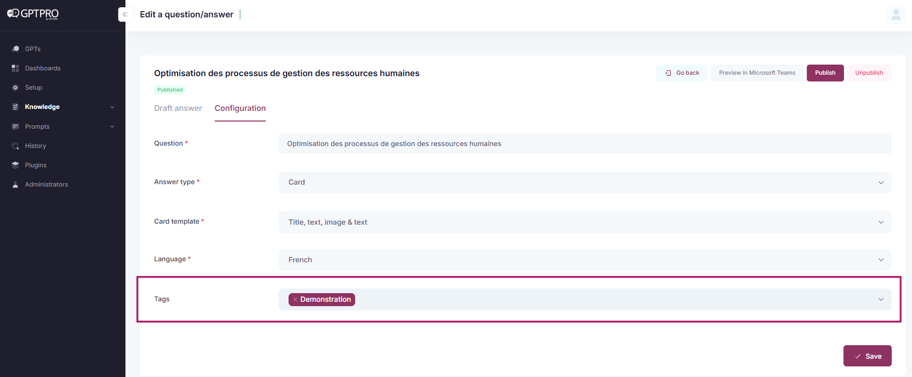The image size is (912, 377).
Task: Click the GPTPRO logo
Action: click(33, 14)
